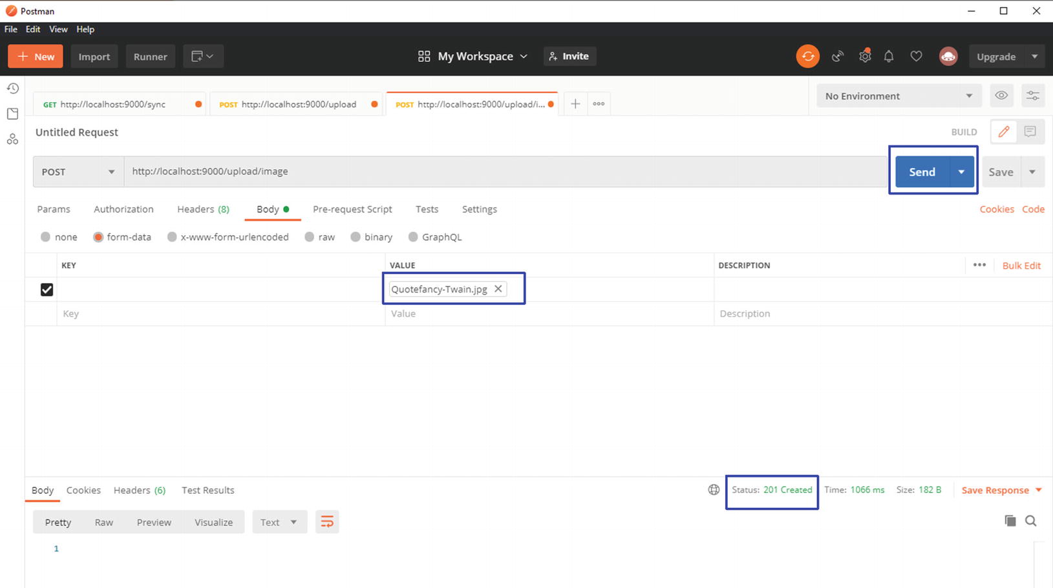
Task: Choose the binary body option
Action: click(x=356, y=237)
